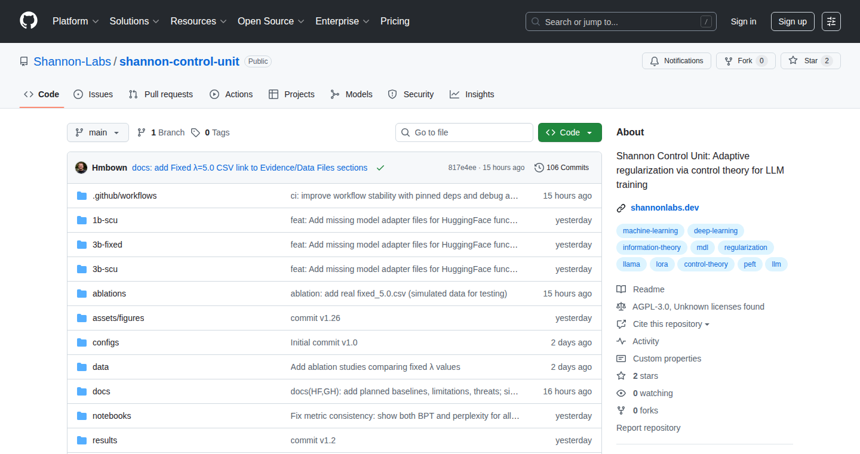Switch to the Issues tab
The image size is (860, 454).
[x=93, y=94]
